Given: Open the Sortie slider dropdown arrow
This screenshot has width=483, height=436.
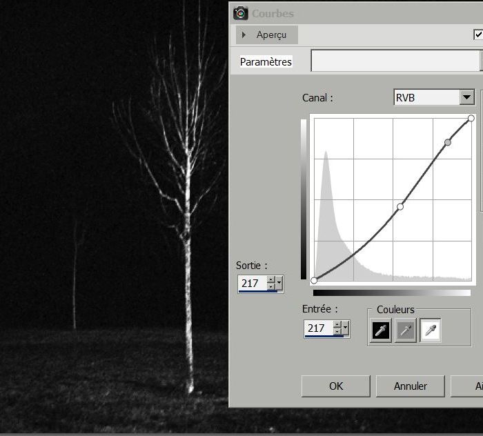Looking at the screenshot, I should 279,284.
